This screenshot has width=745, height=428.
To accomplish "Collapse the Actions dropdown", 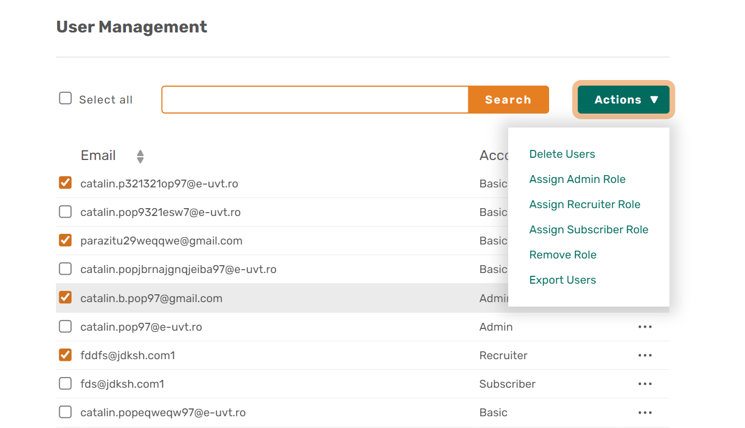I will click(623, 100).
